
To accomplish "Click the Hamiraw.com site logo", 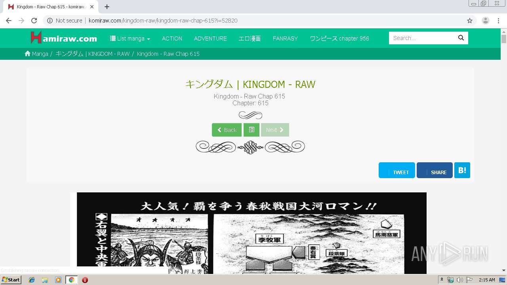I will pyautogui.click(x=64, y=38).
